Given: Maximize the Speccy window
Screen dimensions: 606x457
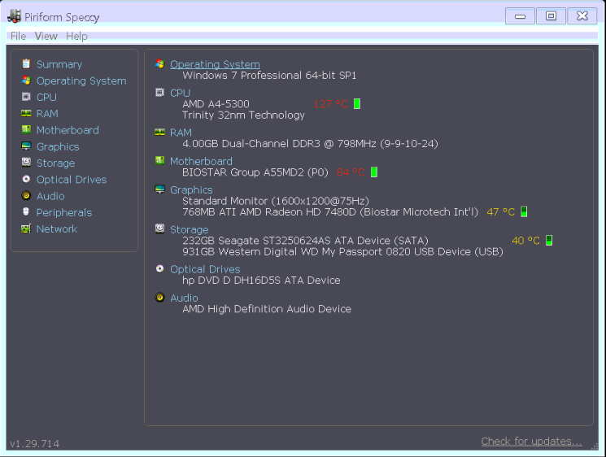Looking at the screenshot, I should pos(551,15).
